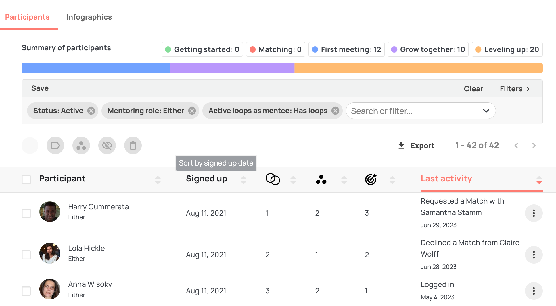Click the tag label toolbar icon
The height and width of the screenshot is (306, 556).
[x=55, y=146]
